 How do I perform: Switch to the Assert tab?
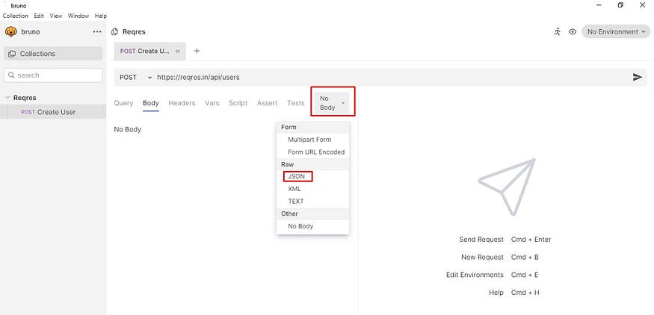coord(267,103)
